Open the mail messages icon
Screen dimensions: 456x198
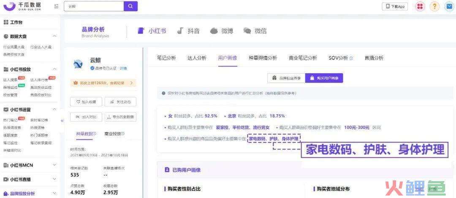449,6
